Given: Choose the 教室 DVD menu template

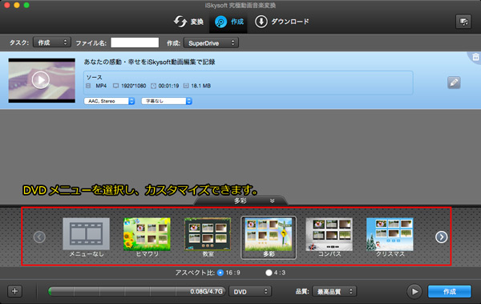Looking at the screenshot, I should (208, 237).
